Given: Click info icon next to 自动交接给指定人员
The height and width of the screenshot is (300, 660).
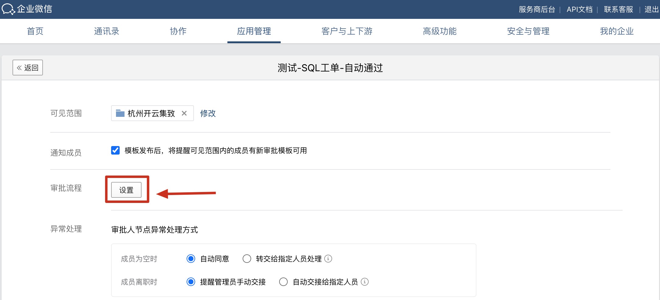Looking at the screenshot, I should [x=365, y=282].
